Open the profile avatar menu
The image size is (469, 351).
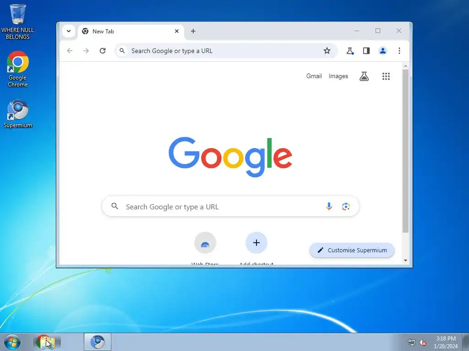coord(383,51)
